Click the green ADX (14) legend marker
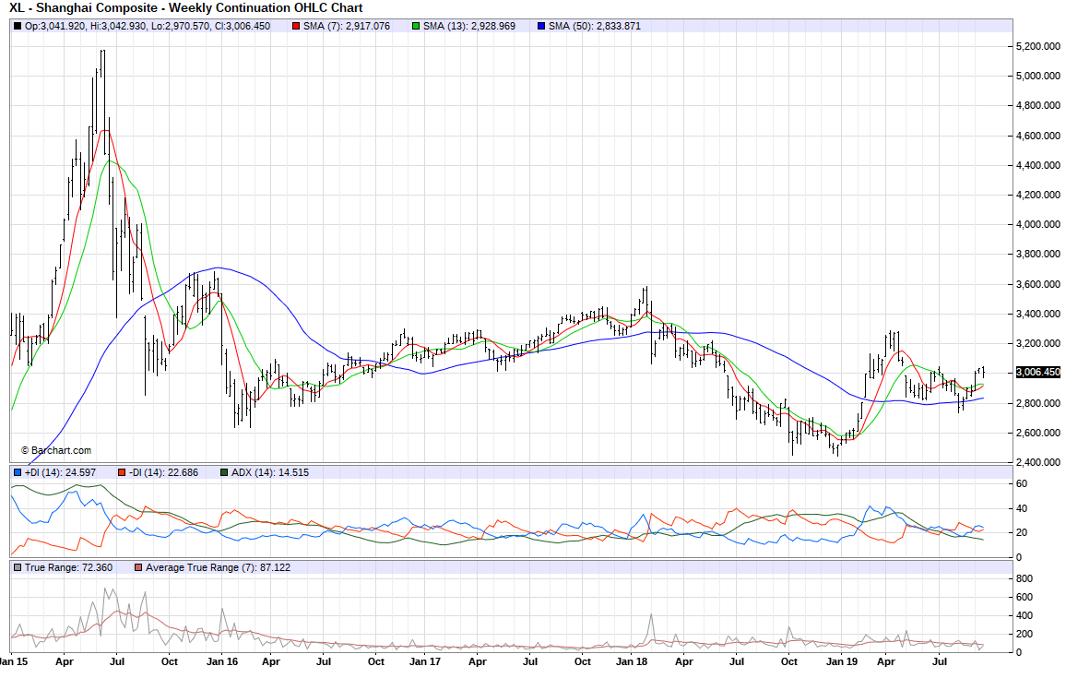The width and height of the screenshot is (1066, 690). coord(225,473)
